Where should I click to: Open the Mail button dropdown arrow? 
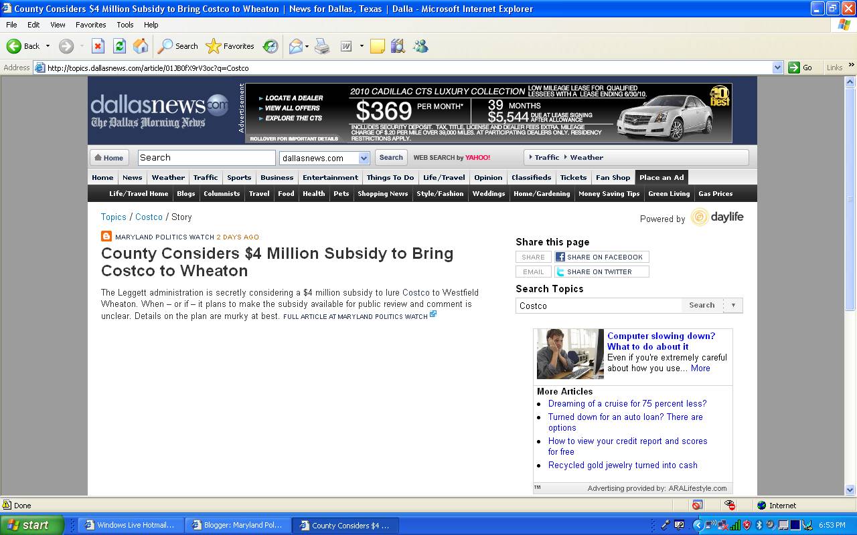(x=307, y=46)
